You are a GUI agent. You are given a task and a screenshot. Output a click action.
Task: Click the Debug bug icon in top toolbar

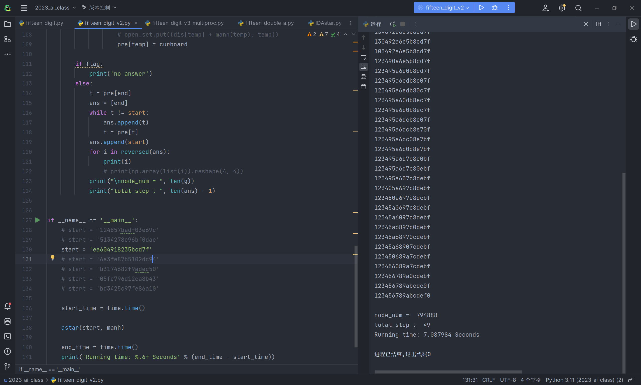(x=495, y=8)
